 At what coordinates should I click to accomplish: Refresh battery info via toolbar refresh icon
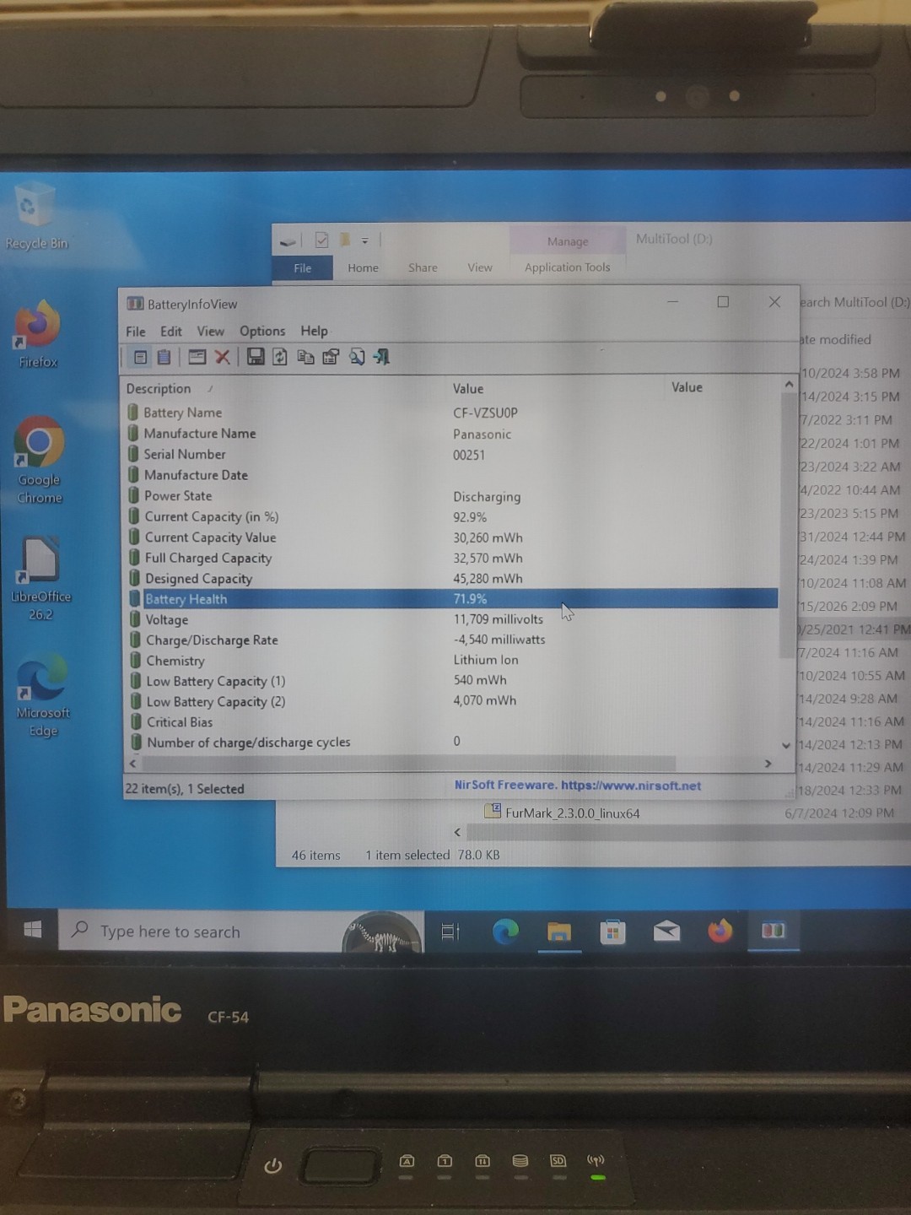pos(280,357)
